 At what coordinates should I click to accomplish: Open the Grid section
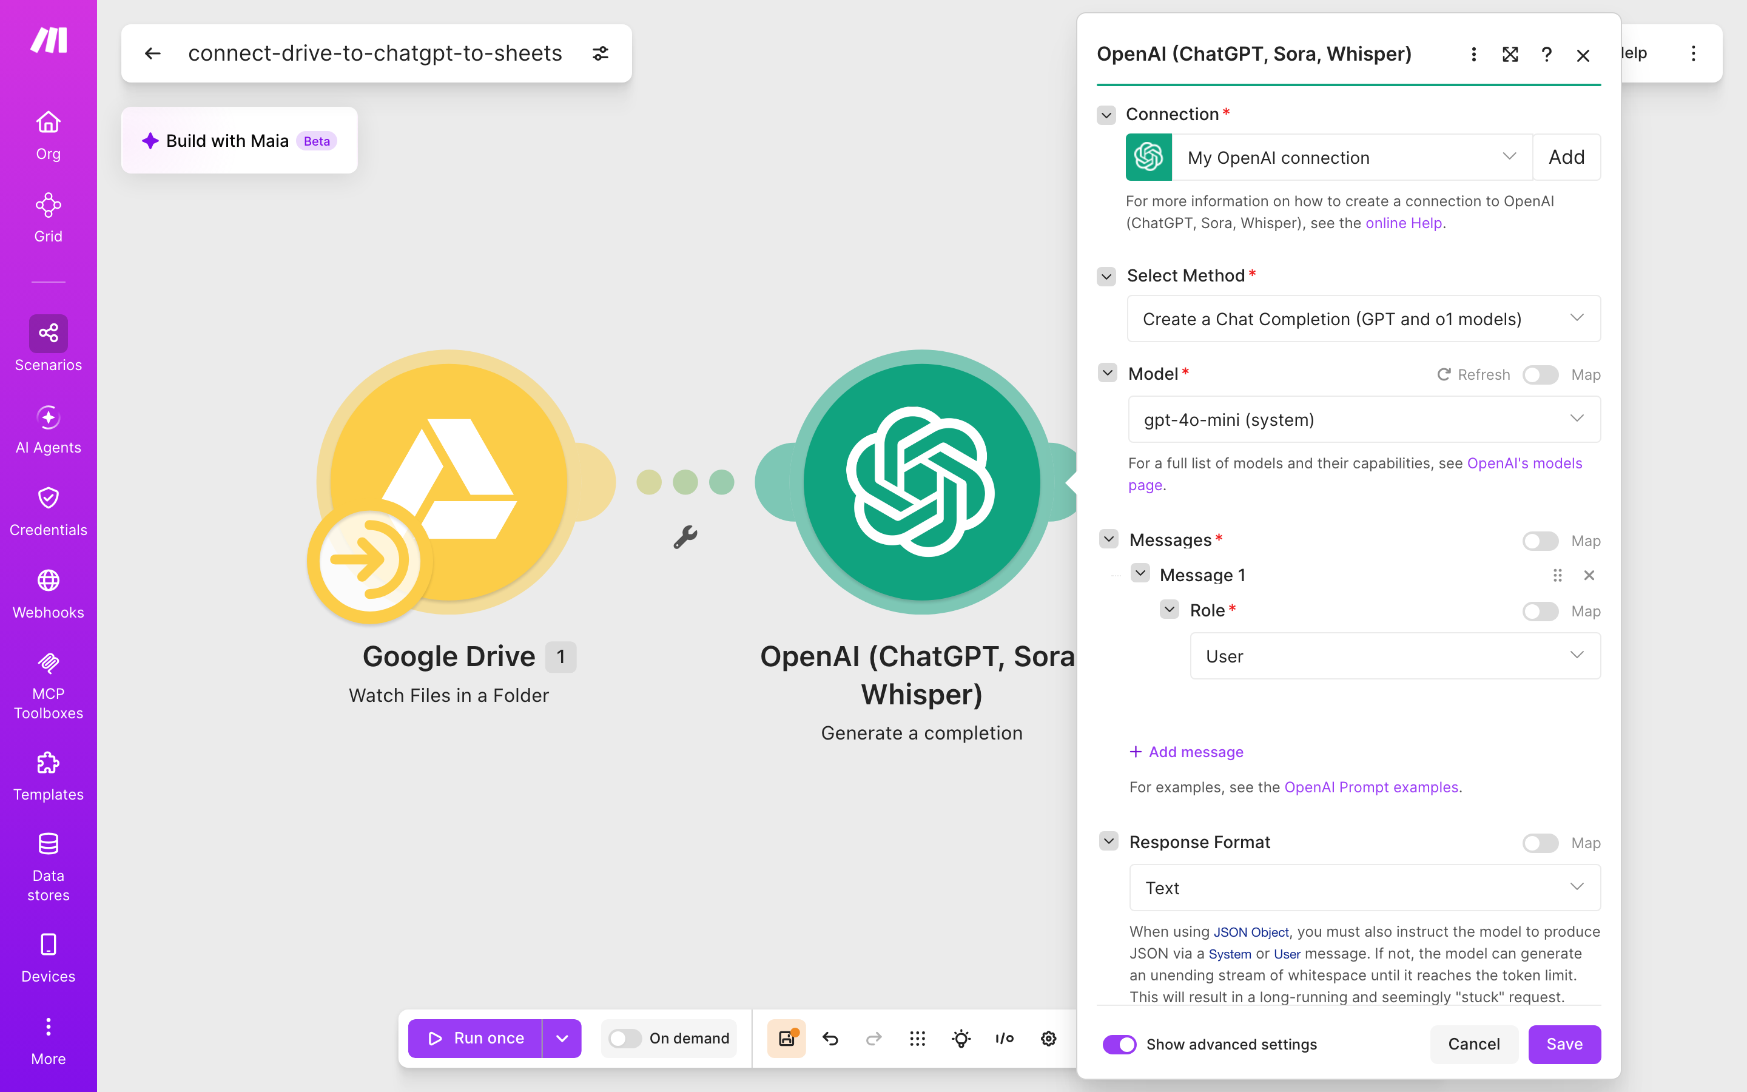49,218
